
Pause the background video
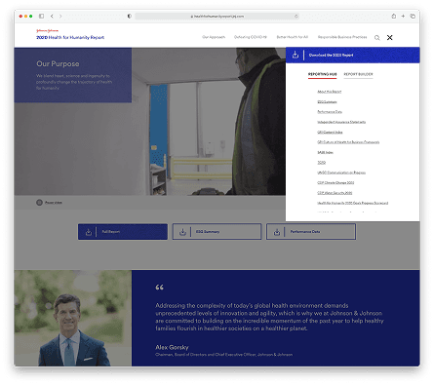tap(39, 203)
